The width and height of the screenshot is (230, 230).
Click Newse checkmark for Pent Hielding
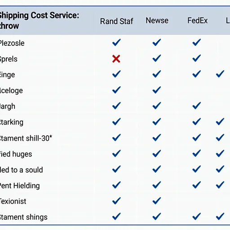pos(157,185)
